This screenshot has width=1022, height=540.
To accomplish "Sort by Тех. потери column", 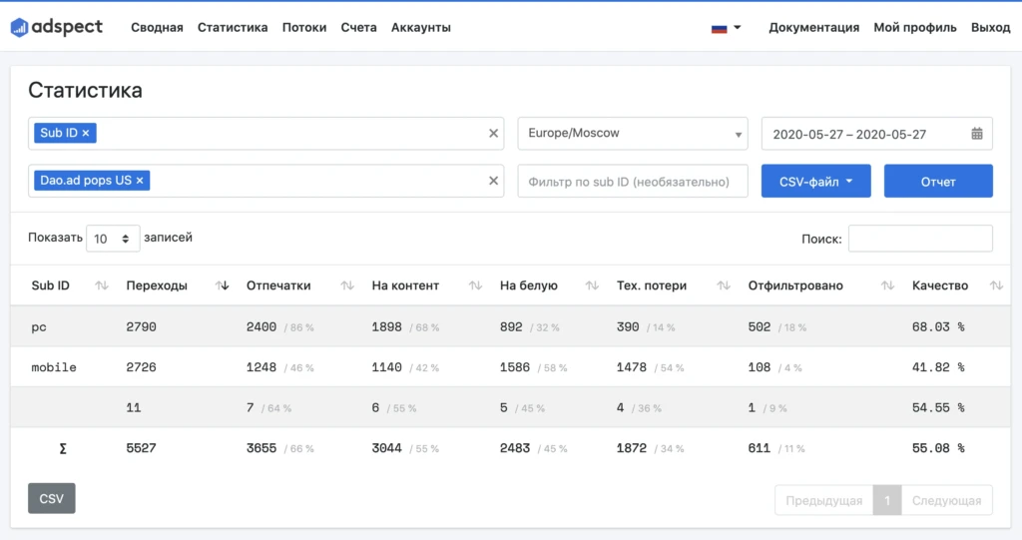I will (x=724, y=285).
